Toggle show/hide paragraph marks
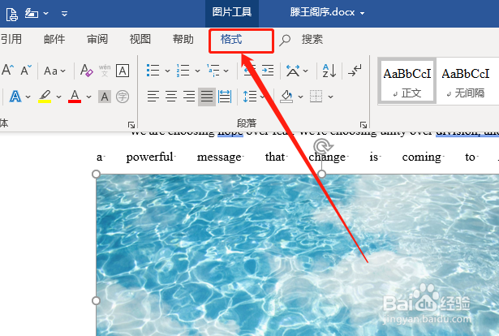 click(355, 71)
